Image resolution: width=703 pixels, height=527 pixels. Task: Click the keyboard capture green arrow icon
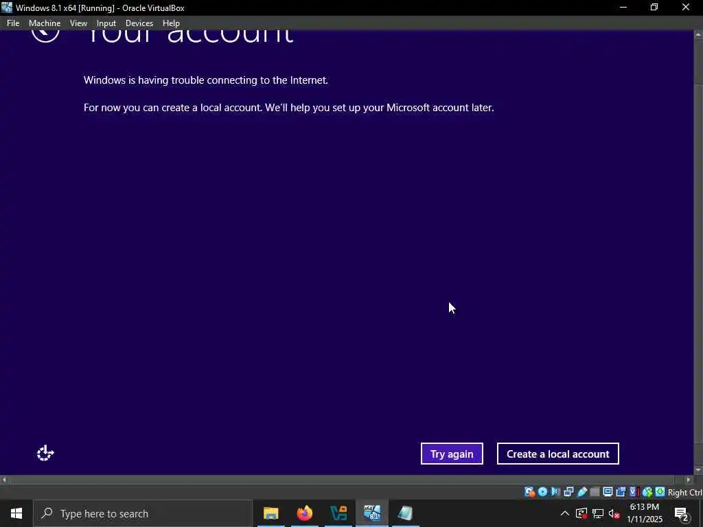click(x=660, y=492)
